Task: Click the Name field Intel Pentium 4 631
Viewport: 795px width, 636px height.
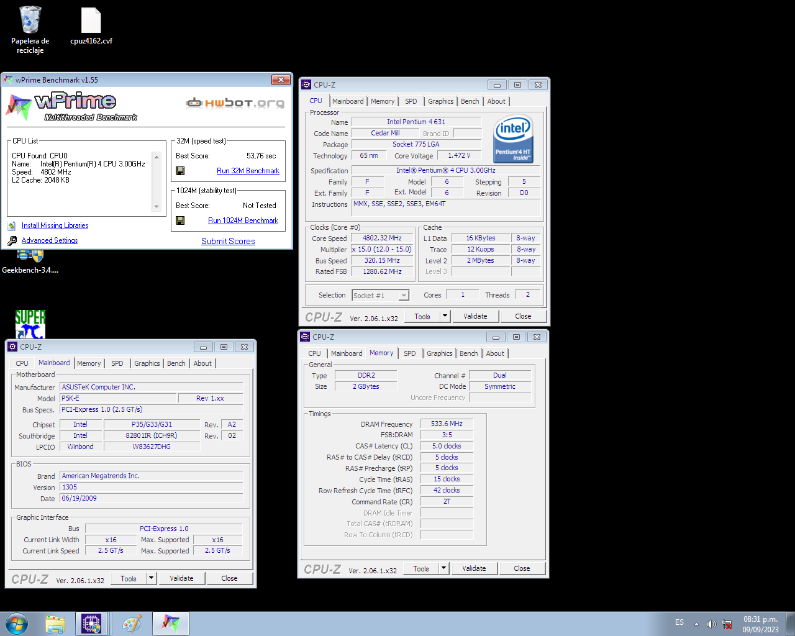Action: click(x=416, y=122)
